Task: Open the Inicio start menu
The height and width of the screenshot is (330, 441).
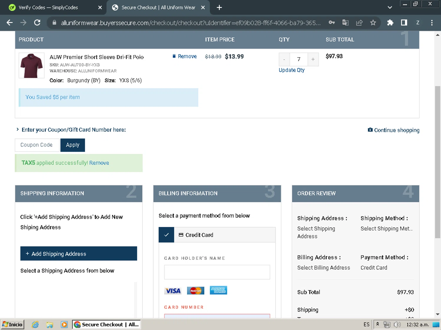Action: pos(12,324)
